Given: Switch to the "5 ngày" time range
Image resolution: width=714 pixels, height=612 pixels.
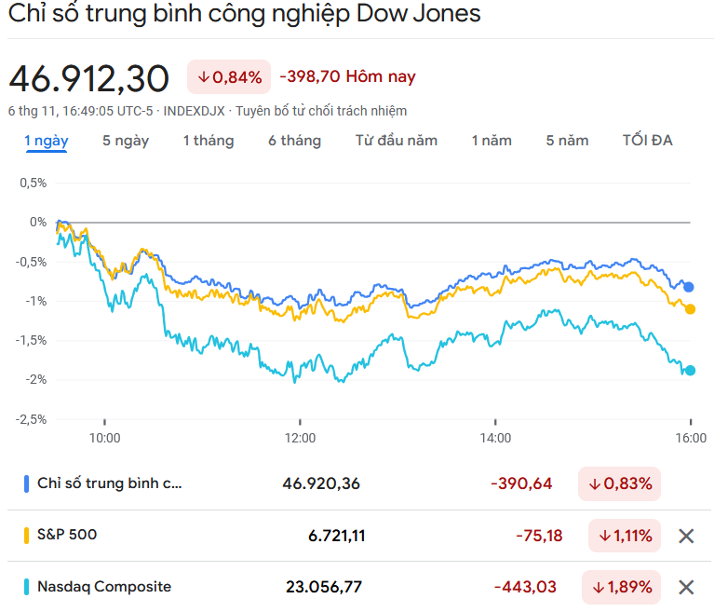Looking at the screenshot, I should pyautogui.click(x=126, y=141).
